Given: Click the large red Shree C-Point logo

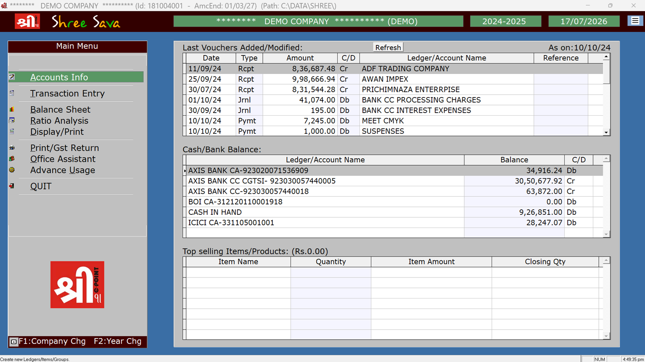Looking at the screenshot, I should 77,285.
